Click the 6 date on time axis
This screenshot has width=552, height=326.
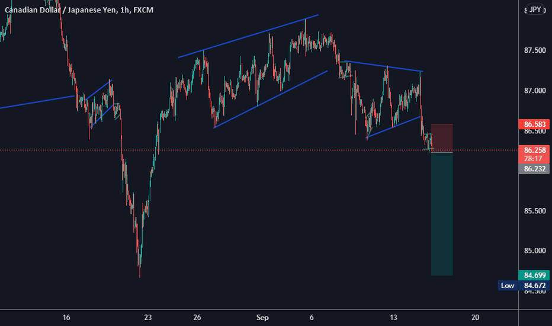pos(312,318)
